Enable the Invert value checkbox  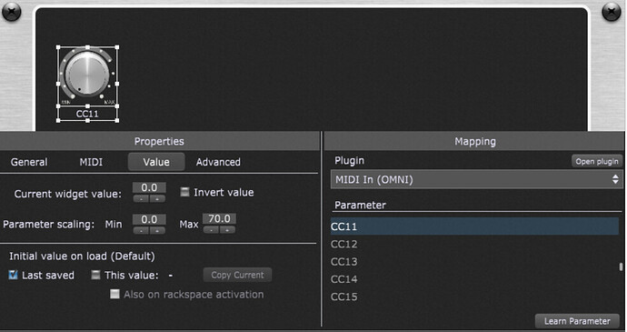(184, 192)
